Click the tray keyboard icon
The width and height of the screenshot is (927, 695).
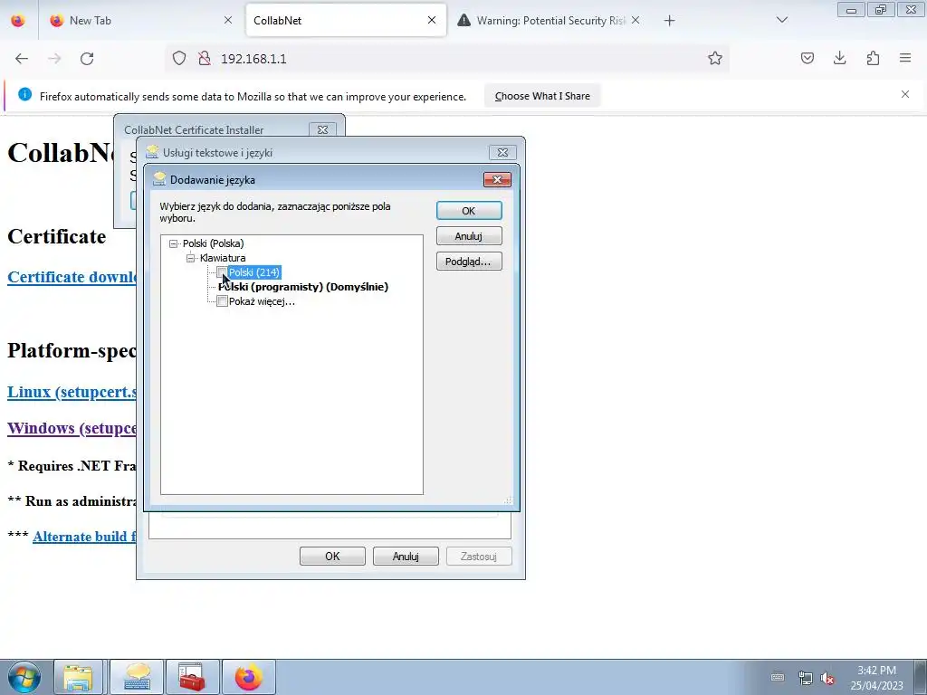(778, 677)
